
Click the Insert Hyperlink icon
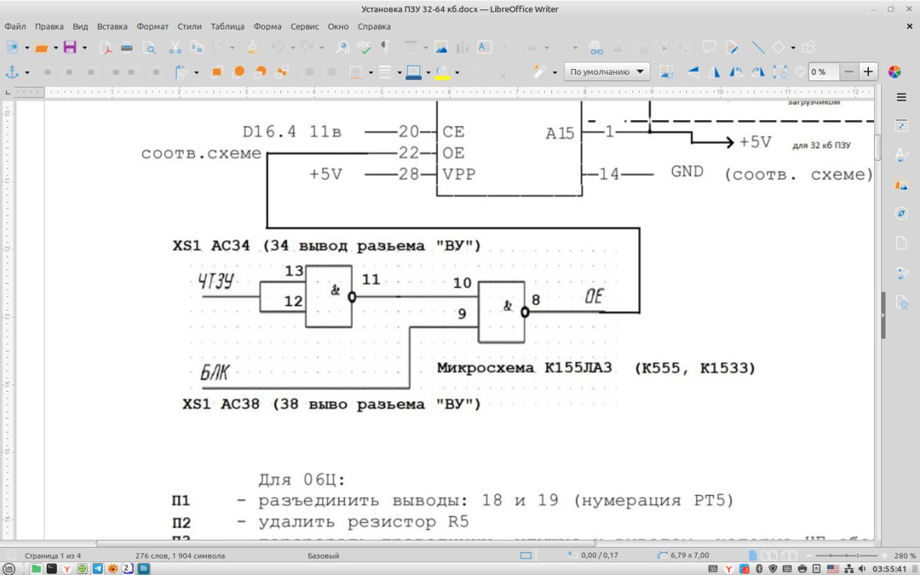(x=596, y=48)
